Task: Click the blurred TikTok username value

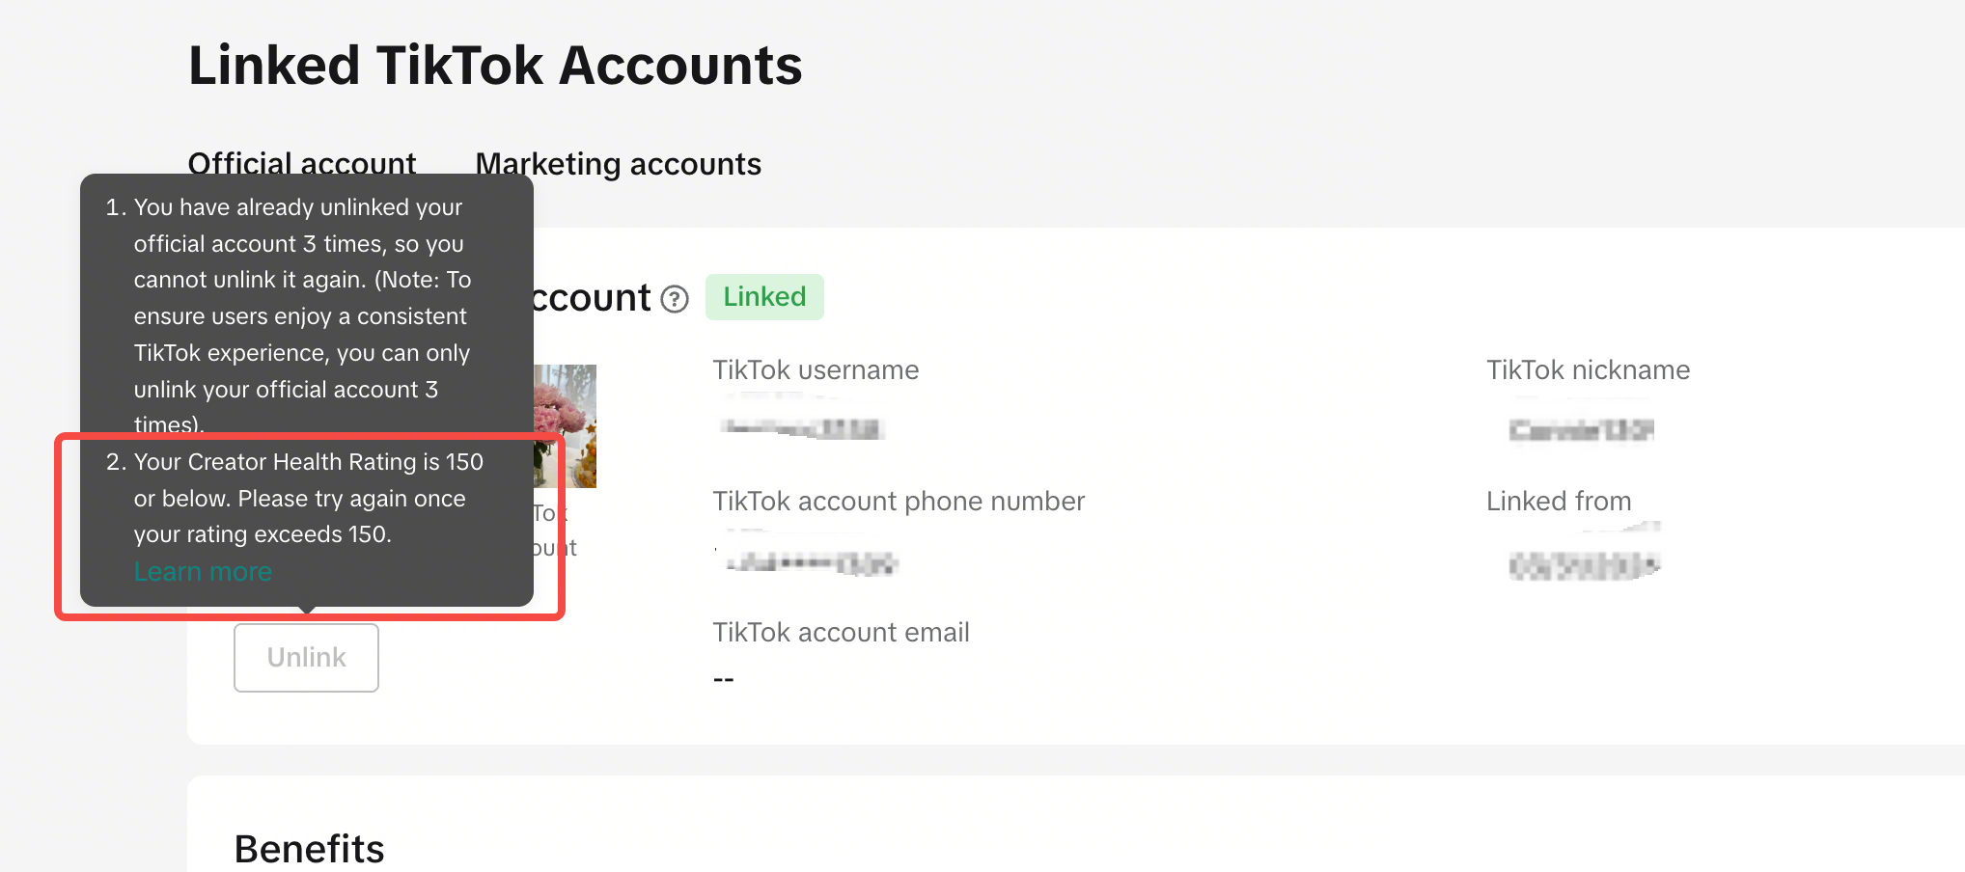Action: (x=802, y=428)
